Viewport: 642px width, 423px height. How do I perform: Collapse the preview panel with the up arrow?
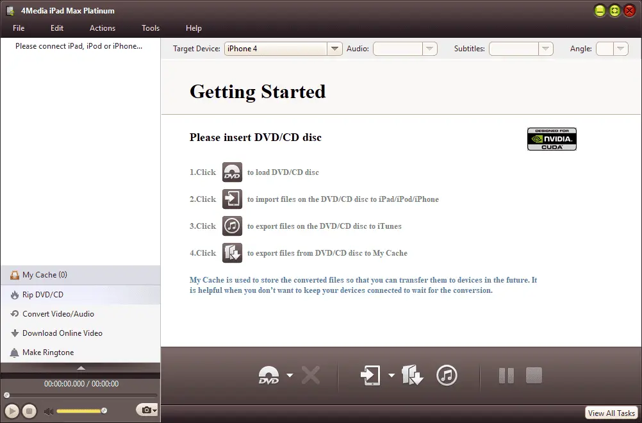tap(81, 368)
